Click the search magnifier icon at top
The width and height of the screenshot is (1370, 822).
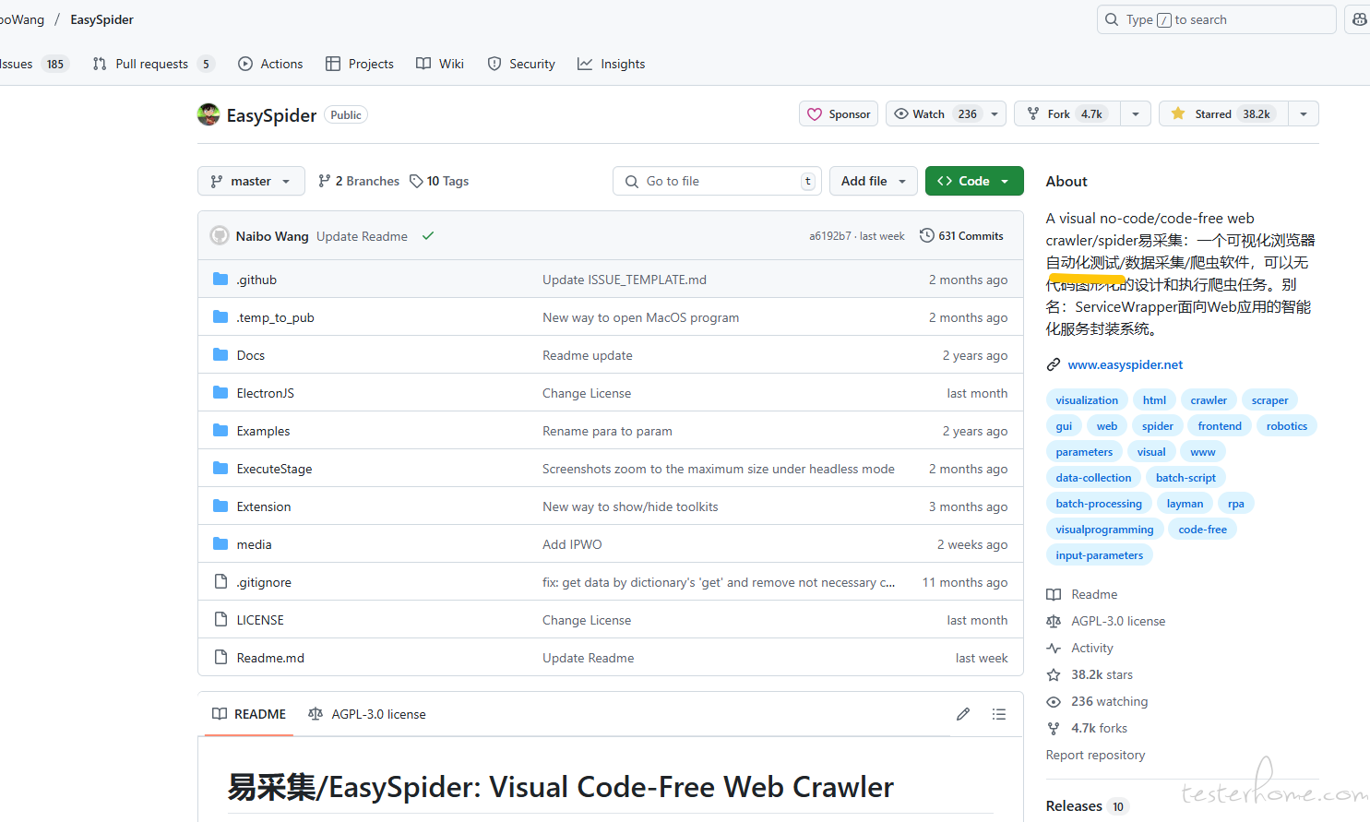tap(1112, 19)
